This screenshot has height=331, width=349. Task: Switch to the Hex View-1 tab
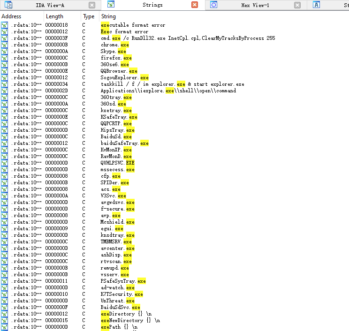255,5
